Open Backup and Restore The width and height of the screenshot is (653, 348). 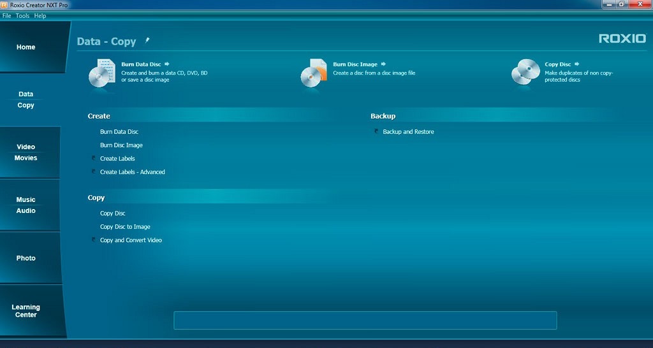click(408, 131)
